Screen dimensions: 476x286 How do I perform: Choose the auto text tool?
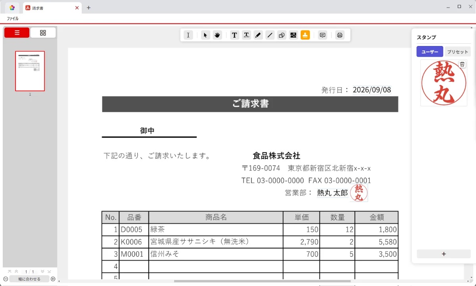pyautogui.click(x=246, y=35)
